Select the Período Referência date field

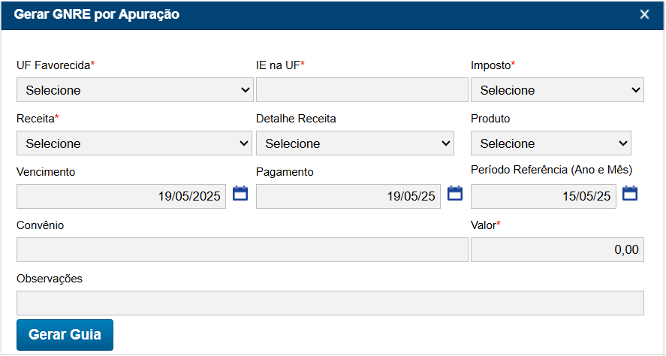tap(543, 197)
